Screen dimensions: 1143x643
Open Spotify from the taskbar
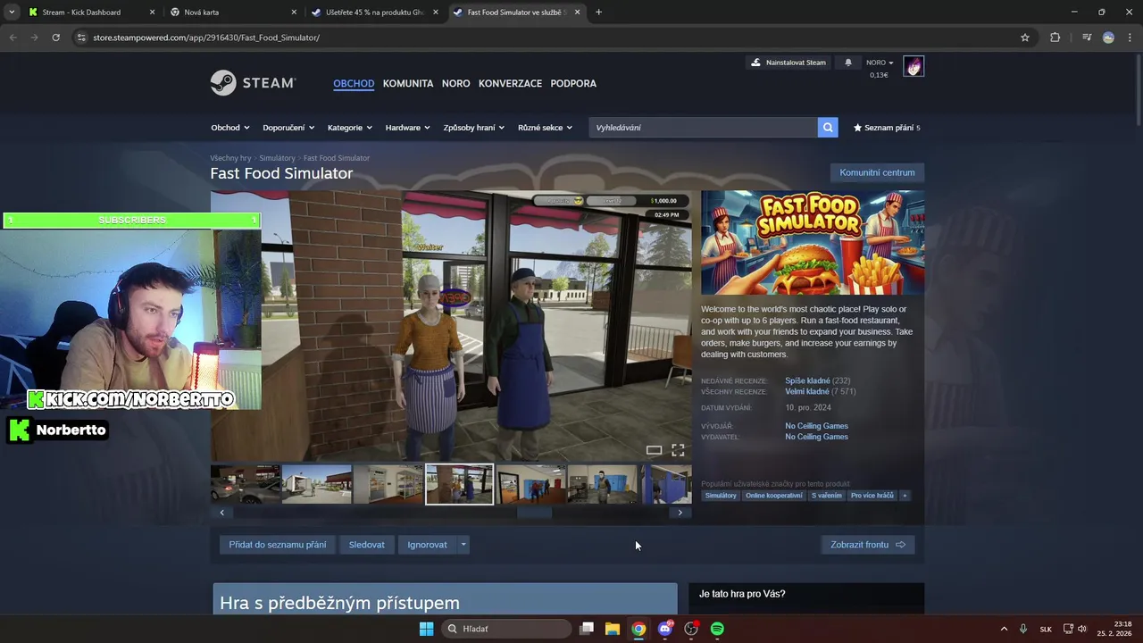[717, 629]
